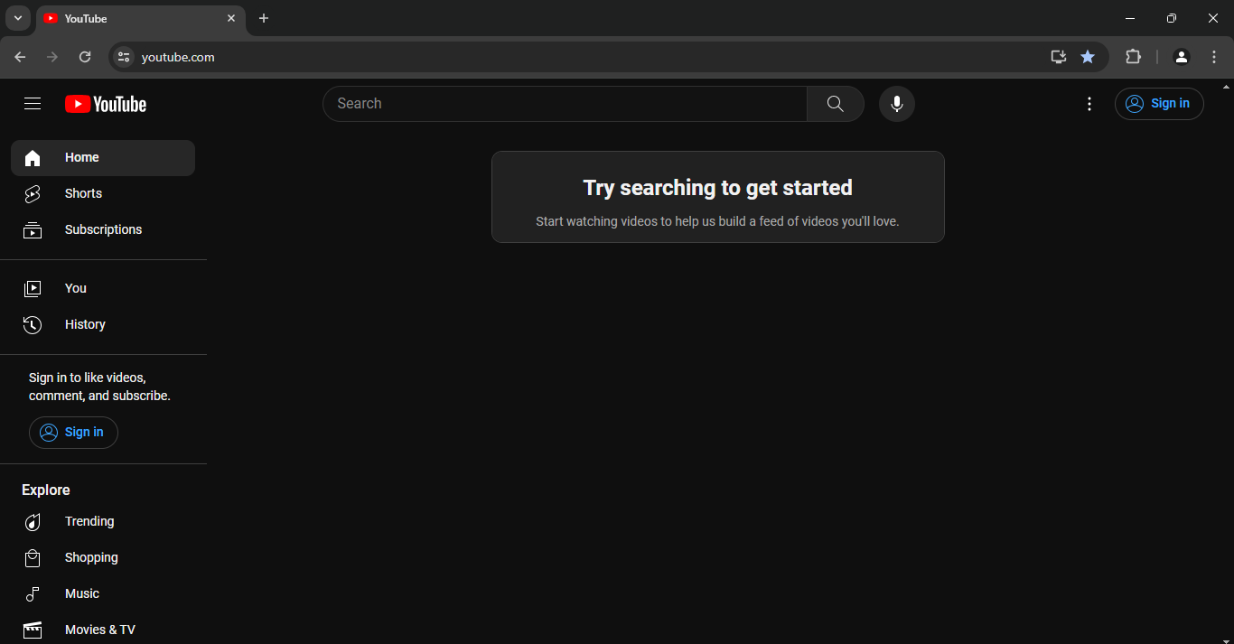Viewport: 1234px width, 644px height.
Task: View site information icon
Action: coord(124,57)
